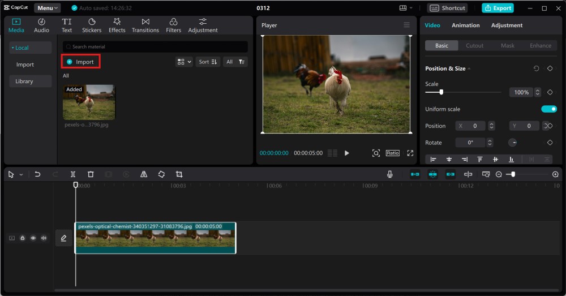Click the align horizontal center icon
The width and height of the screenshot is (566, 296).
(449, 159)
